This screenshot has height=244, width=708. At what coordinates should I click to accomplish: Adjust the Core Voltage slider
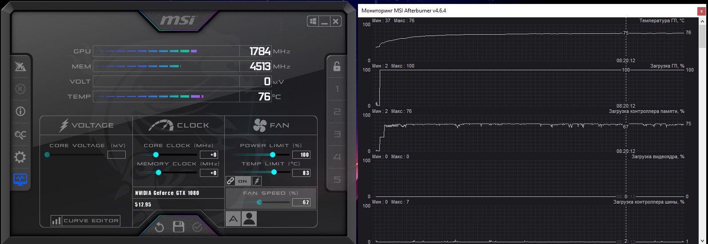coord(75,155)
